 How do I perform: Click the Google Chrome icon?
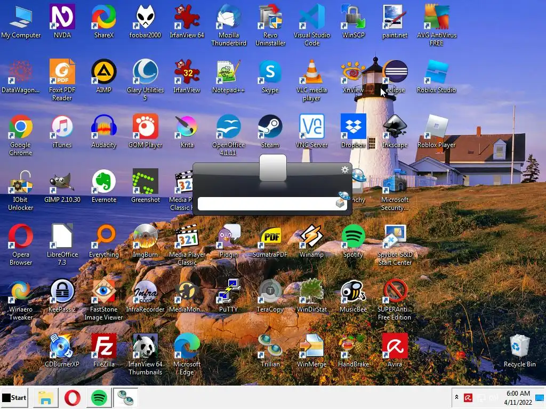tap(21, 135)
